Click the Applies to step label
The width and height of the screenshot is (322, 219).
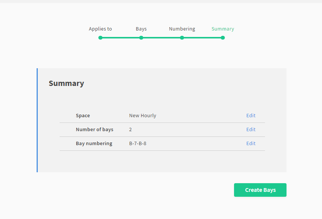[100, 29]
